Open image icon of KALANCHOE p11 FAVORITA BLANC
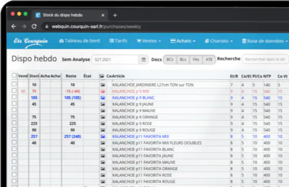Viewport: 289px width, 187px height. 103,150
